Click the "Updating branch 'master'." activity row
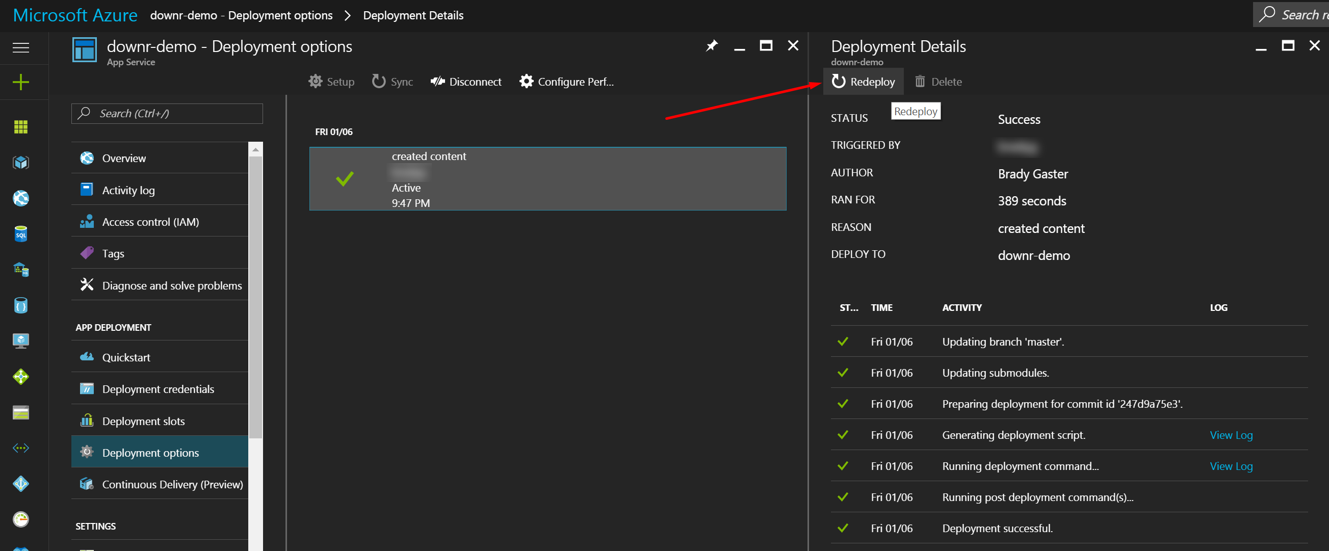 pos(1069,342)
